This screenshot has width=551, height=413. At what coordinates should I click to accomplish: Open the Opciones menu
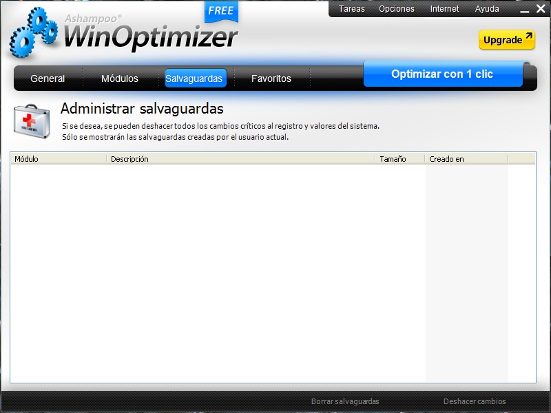click(x=397, y=9)
